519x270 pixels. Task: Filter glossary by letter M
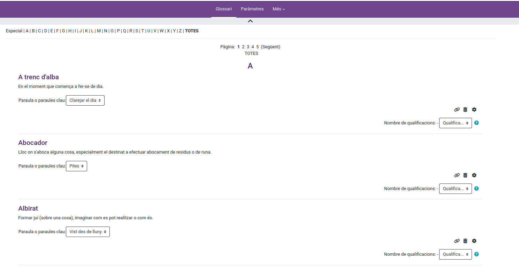[99, 31]
